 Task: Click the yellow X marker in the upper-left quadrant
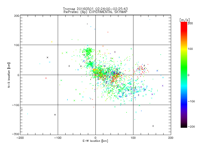52,42
